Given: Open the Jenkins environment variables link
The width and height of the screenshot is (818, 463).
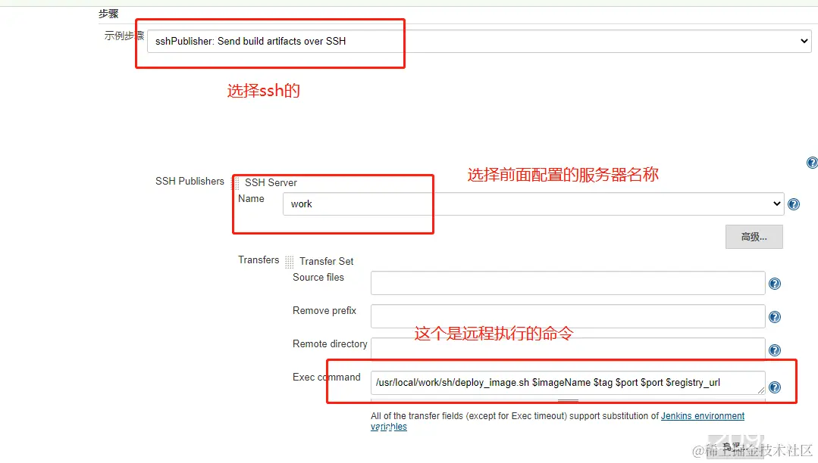Looking at the screenshot, I should [x=703, y=415].
